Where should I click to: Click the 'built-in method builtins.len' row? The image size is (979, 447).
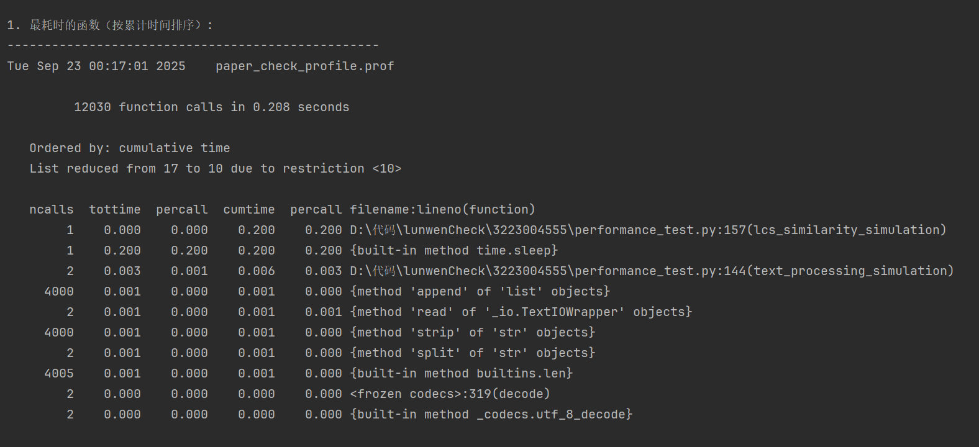(x=462, y=374)
